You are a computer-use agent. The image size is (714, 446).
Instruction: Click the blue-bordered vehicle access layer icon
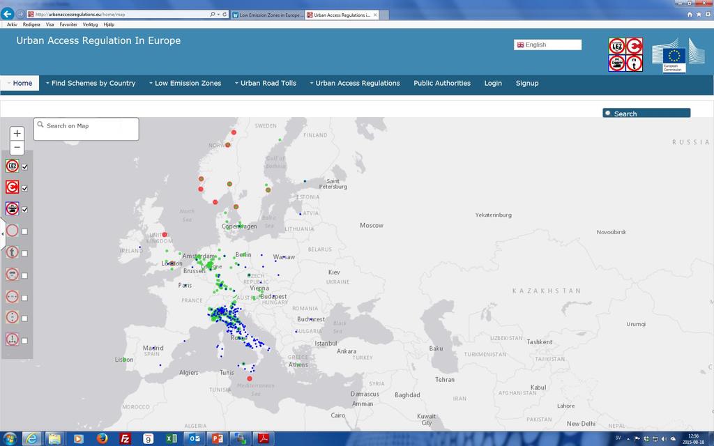coord(13,209)
